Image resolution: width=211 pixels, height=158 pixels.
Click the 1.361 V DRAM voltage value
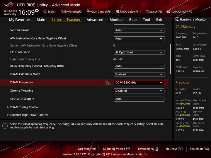coord(180,71)
